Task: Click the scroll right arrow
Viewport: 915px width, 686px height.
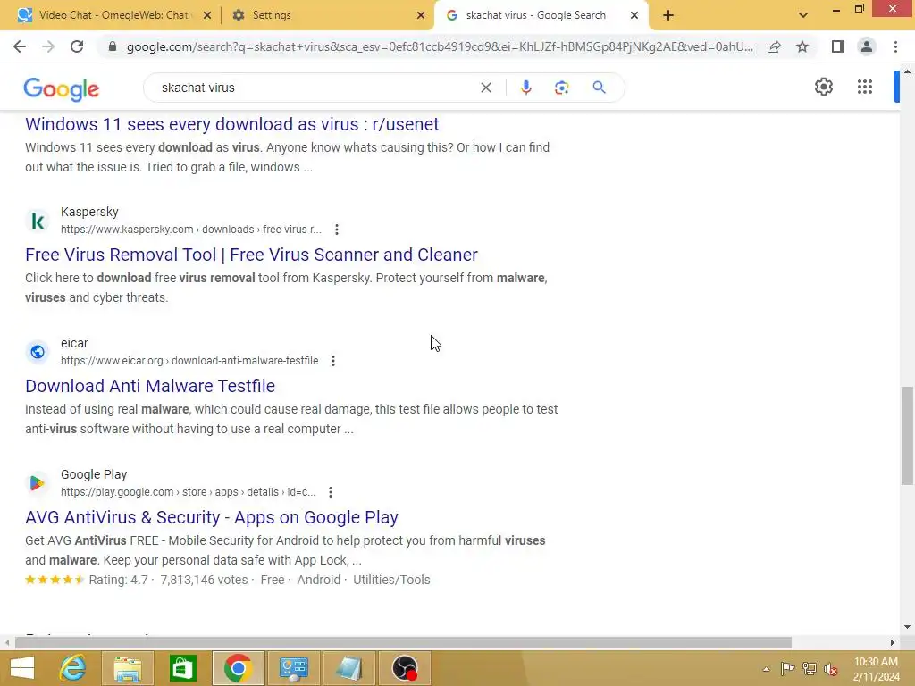Action: (x=893, y=643)
